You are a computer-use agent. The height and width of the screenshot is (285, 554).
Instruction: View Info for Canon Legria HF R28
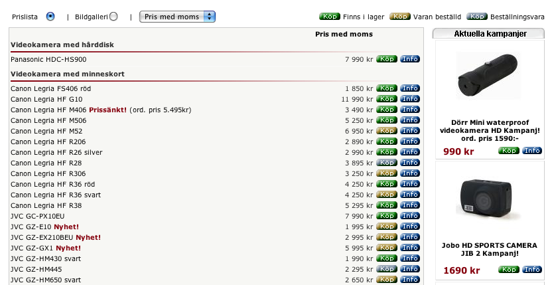(x=410, y=162)
